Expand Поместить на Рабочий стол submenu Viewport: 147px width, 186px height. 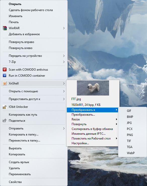tap(117, 138)
